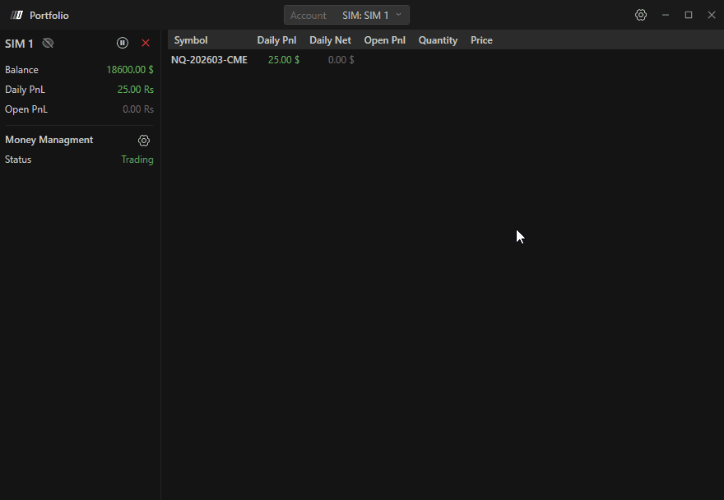The image size is (724, 500).
Task: Sort by Daily Net column header
Action: (x=330, y=40)
